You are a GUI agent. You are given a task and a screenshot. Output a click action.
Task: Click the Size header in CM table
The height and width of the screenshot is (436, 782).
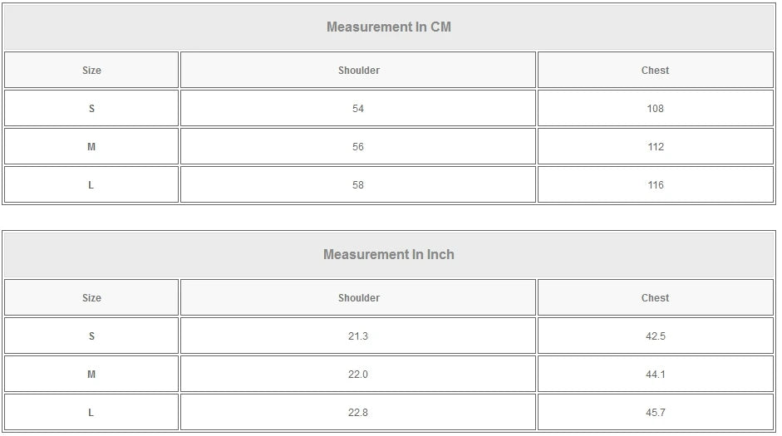(91, 71)
